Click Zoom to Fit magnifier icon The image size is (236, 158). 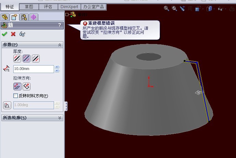pos(166,9)
